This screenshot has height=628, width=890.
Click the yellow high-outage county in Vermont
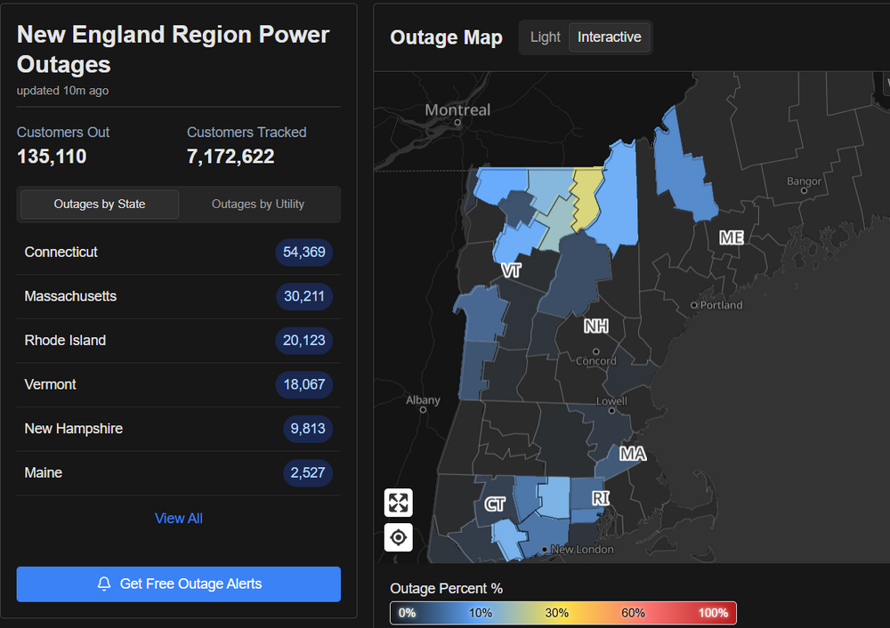pyautogui.click(x=587, y=197)
